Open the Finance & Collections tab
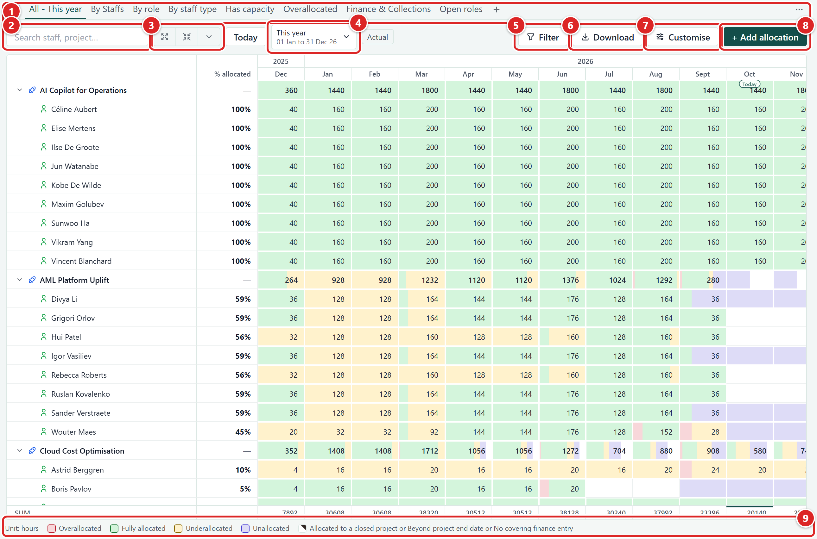 (x=388, y=9)
